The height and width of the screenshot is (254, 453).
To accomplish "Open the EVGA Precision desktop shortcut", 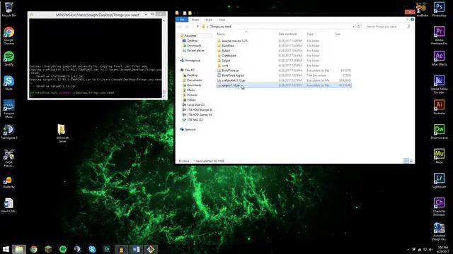I will (x=9, y=157).
